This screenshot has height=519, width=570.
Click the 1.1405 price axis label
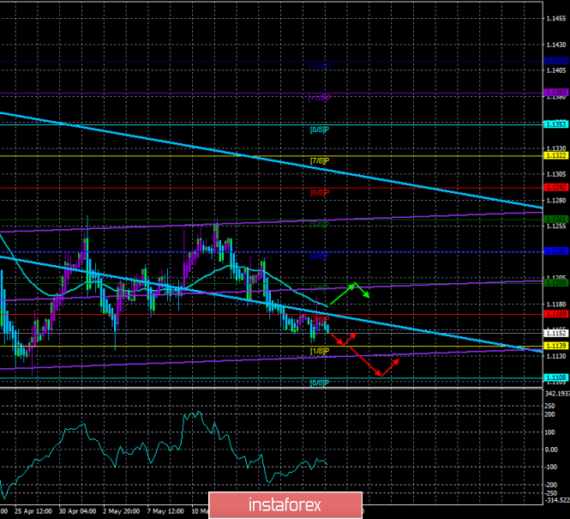(556, 70)
